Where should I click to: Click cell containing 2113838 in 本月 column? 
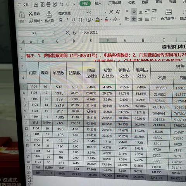(x=159, y=125)
